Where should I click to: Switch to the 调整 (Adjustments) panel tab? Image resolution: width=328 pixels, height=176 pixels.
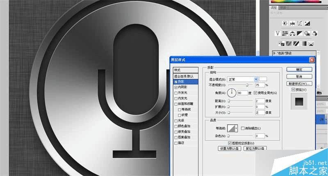point(274,8)
